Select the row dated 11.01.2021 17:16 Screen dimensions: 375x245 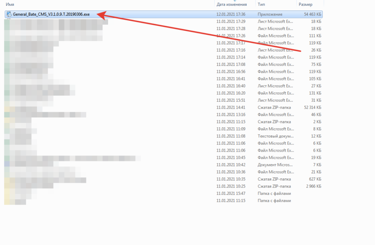point(163,50)
